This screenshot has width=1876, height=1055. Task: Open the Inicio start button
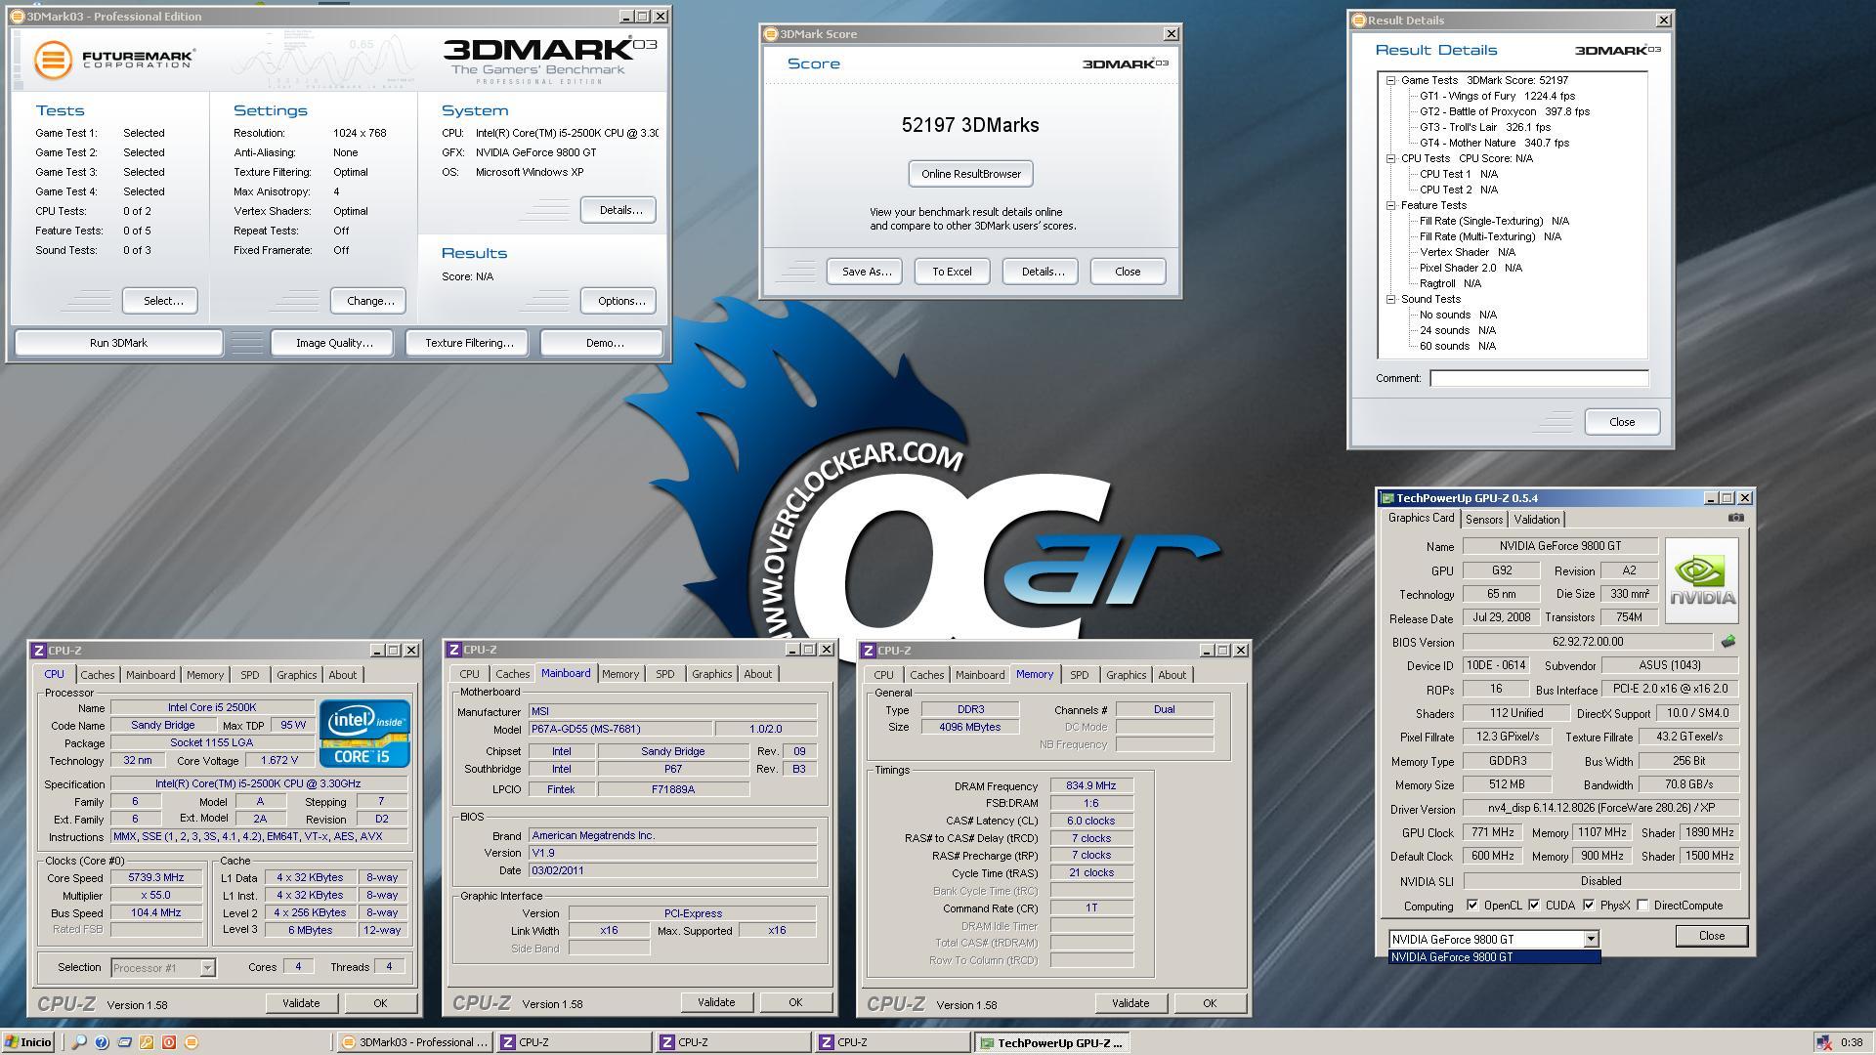pos(27,1042)
